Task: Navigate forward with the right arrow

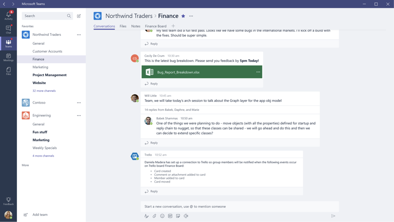Action: [x=13, y=4]
